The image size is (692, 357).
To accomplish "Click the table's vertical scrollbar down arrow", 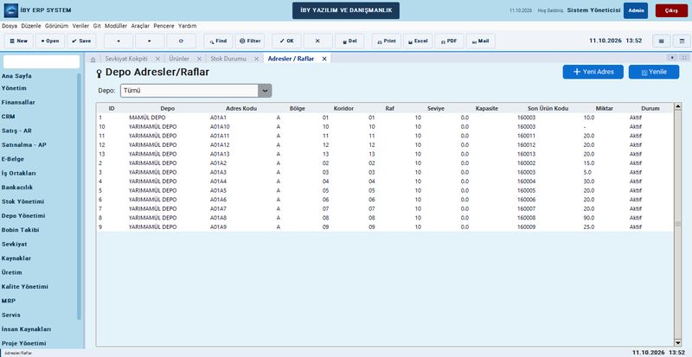I will click(x=678, y=343).
